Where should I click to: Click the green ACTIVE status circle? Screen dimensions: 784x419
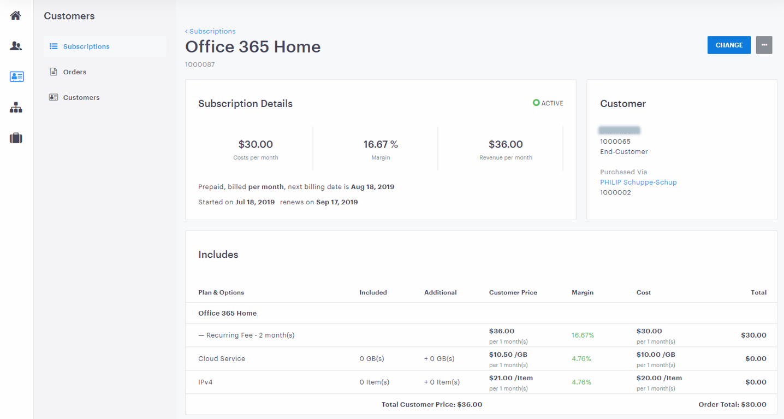[536, 103]
